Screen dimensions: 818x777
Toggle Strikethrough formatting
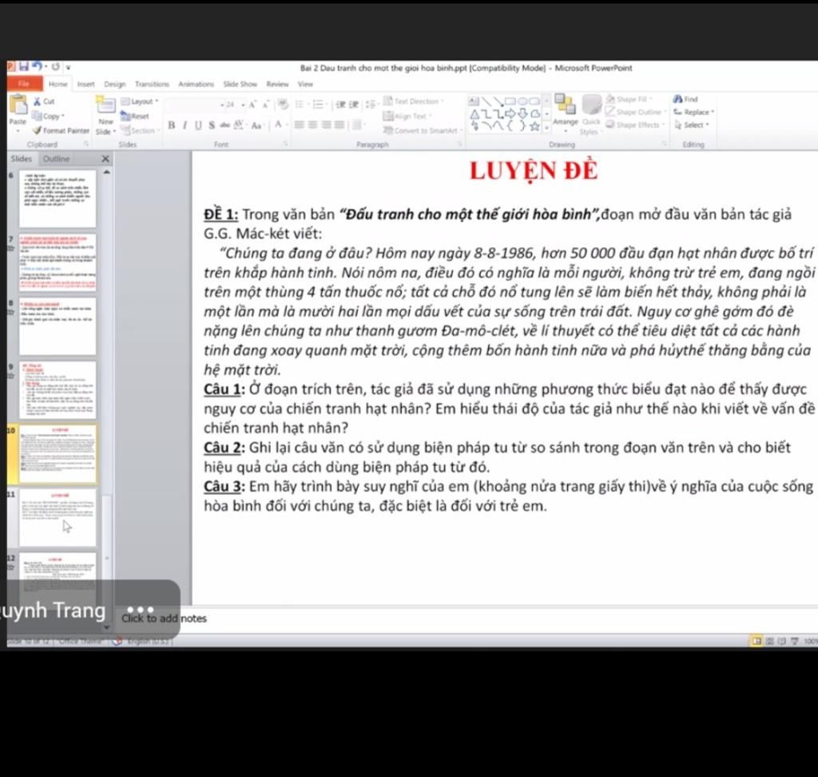(224, 126)
